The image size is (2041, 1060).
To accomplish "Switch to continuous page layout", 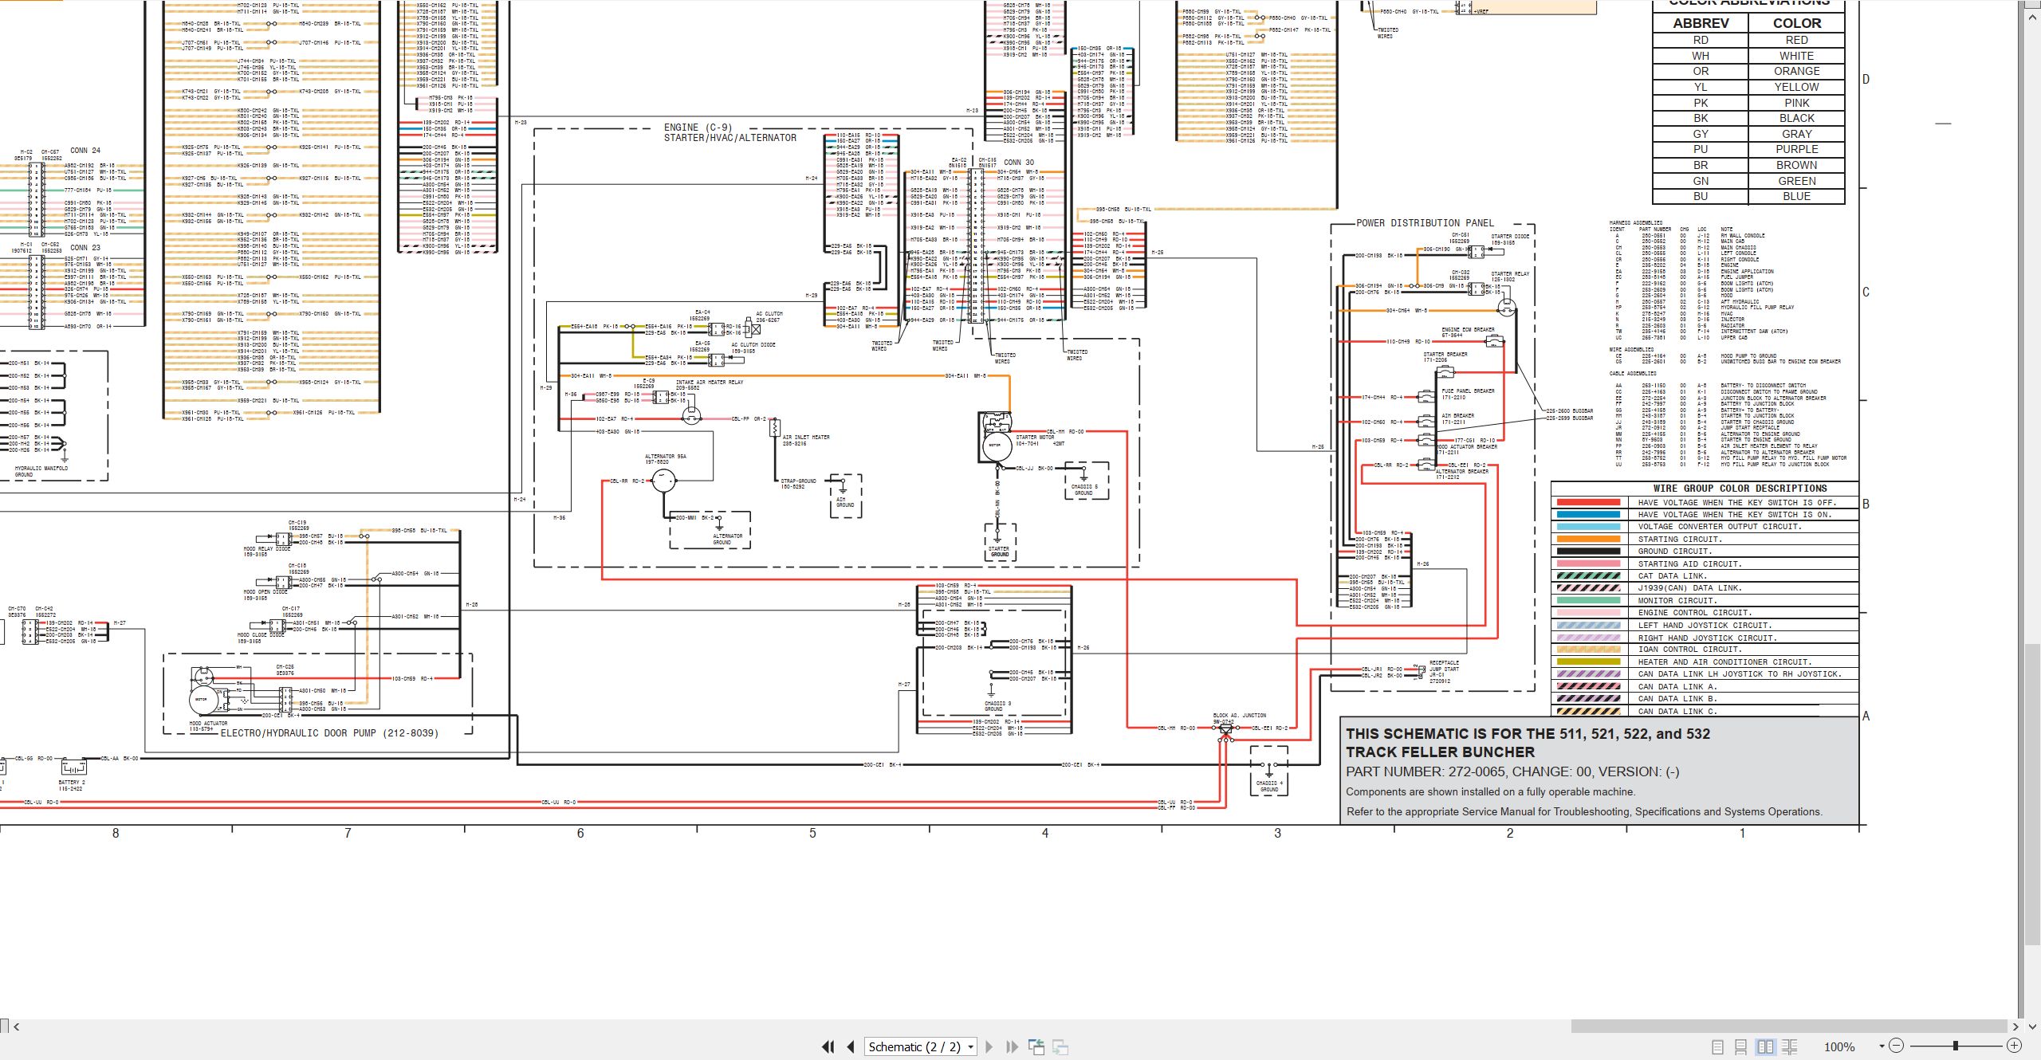I will click(x=1741, y=1046).
